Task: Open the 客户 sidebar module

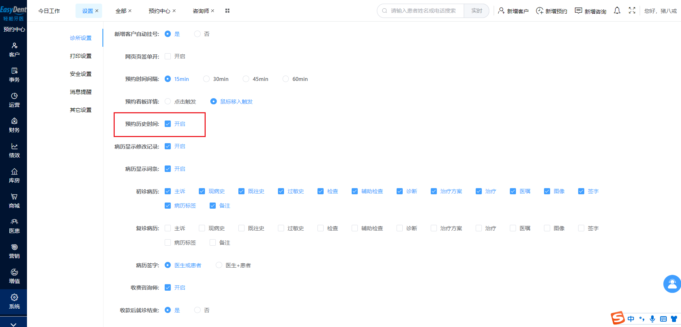Action: pyautogui.click(x=14, y=50)
